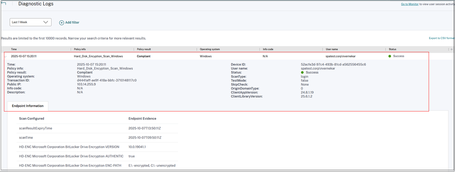
Task: Open the Last 1 Week time range dropdown
Action: (30, 22)
